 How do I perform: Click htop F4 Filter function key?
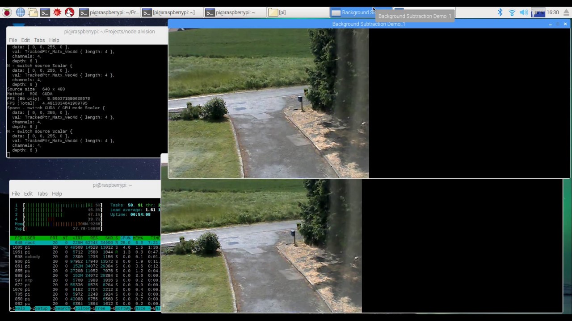(x=80, y=309)
